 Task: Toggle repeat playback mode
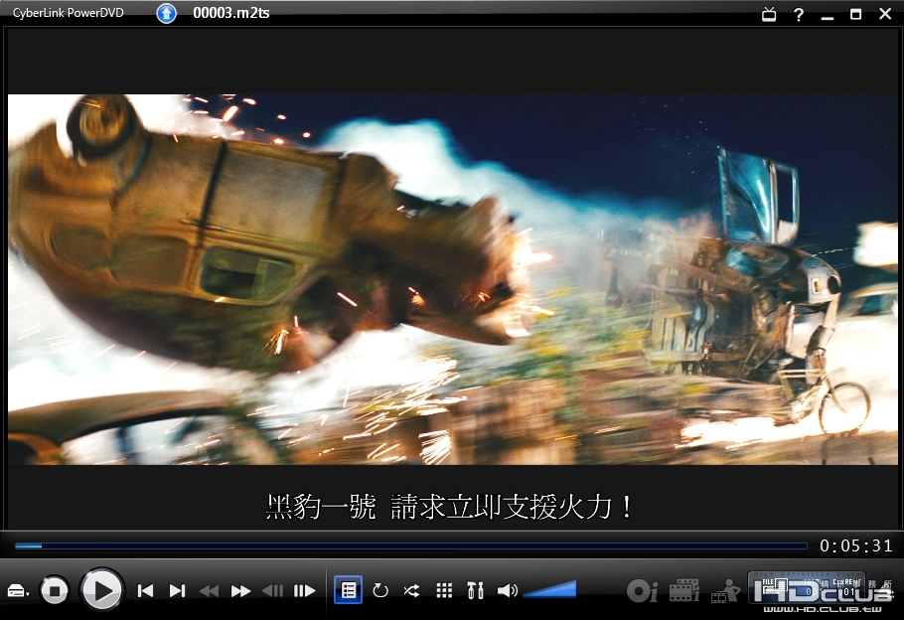(380, 590)
